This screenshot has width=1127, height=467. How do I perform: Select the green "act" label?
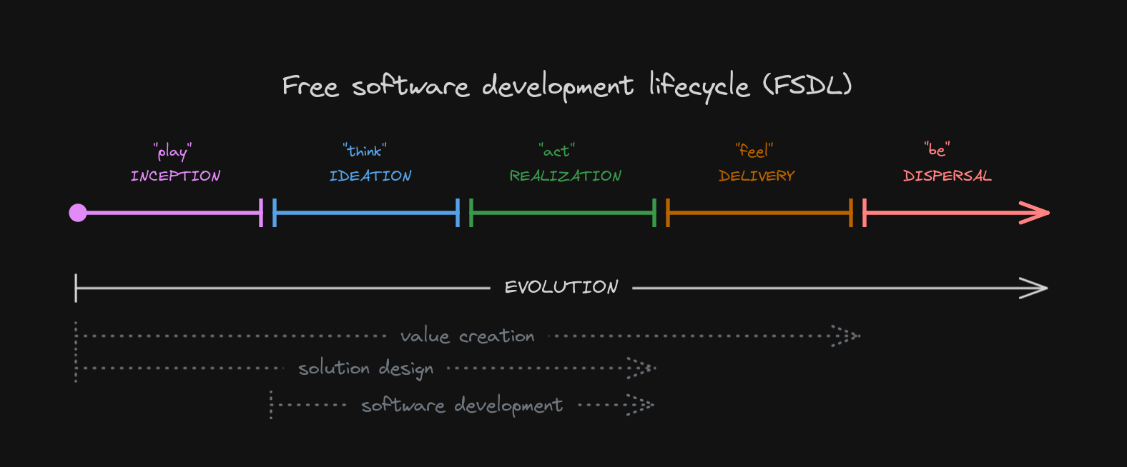coord(557,151)
